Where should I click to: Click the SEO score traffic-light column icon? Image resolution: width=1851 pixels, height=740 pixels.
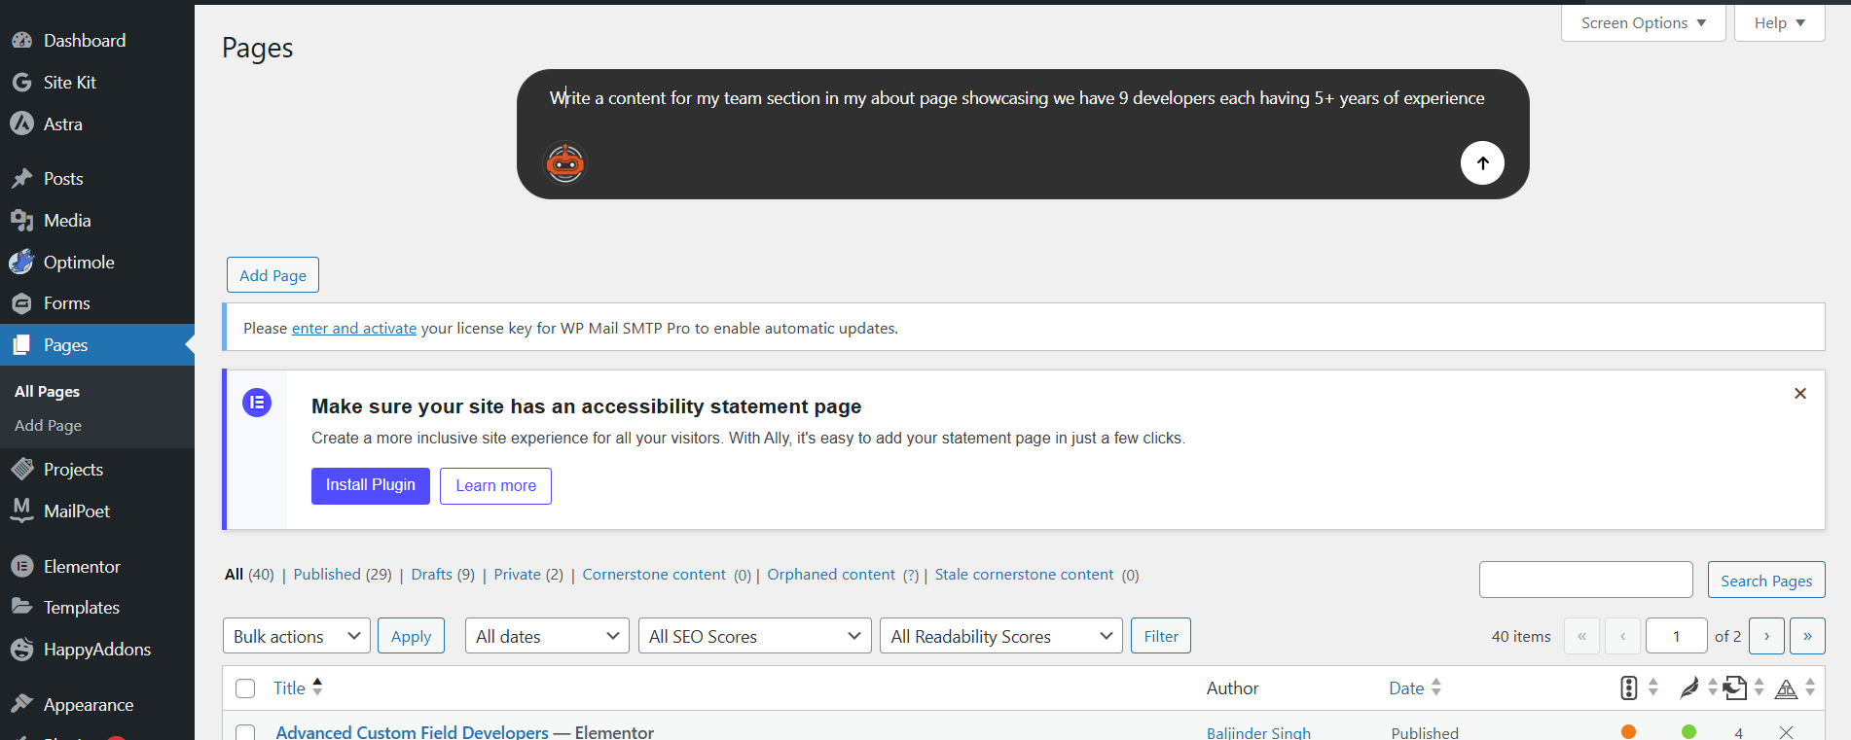click(1629, 688)
